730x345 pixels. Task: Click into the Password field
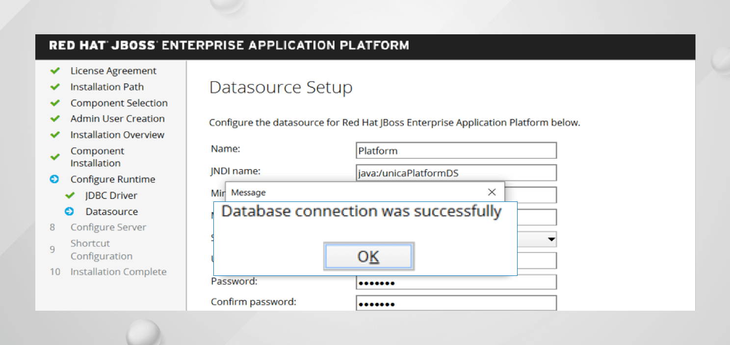tap(456, 282)
